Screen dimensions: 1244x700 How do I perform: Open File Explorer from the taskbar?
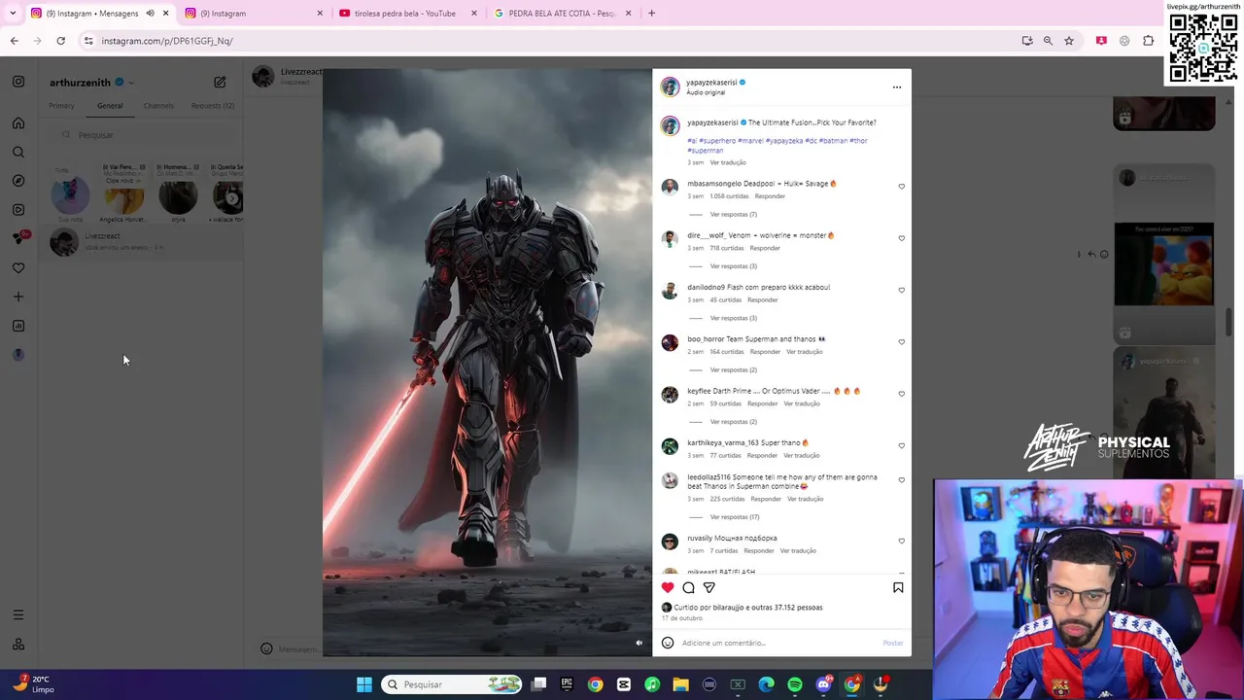tap(680, 684)
